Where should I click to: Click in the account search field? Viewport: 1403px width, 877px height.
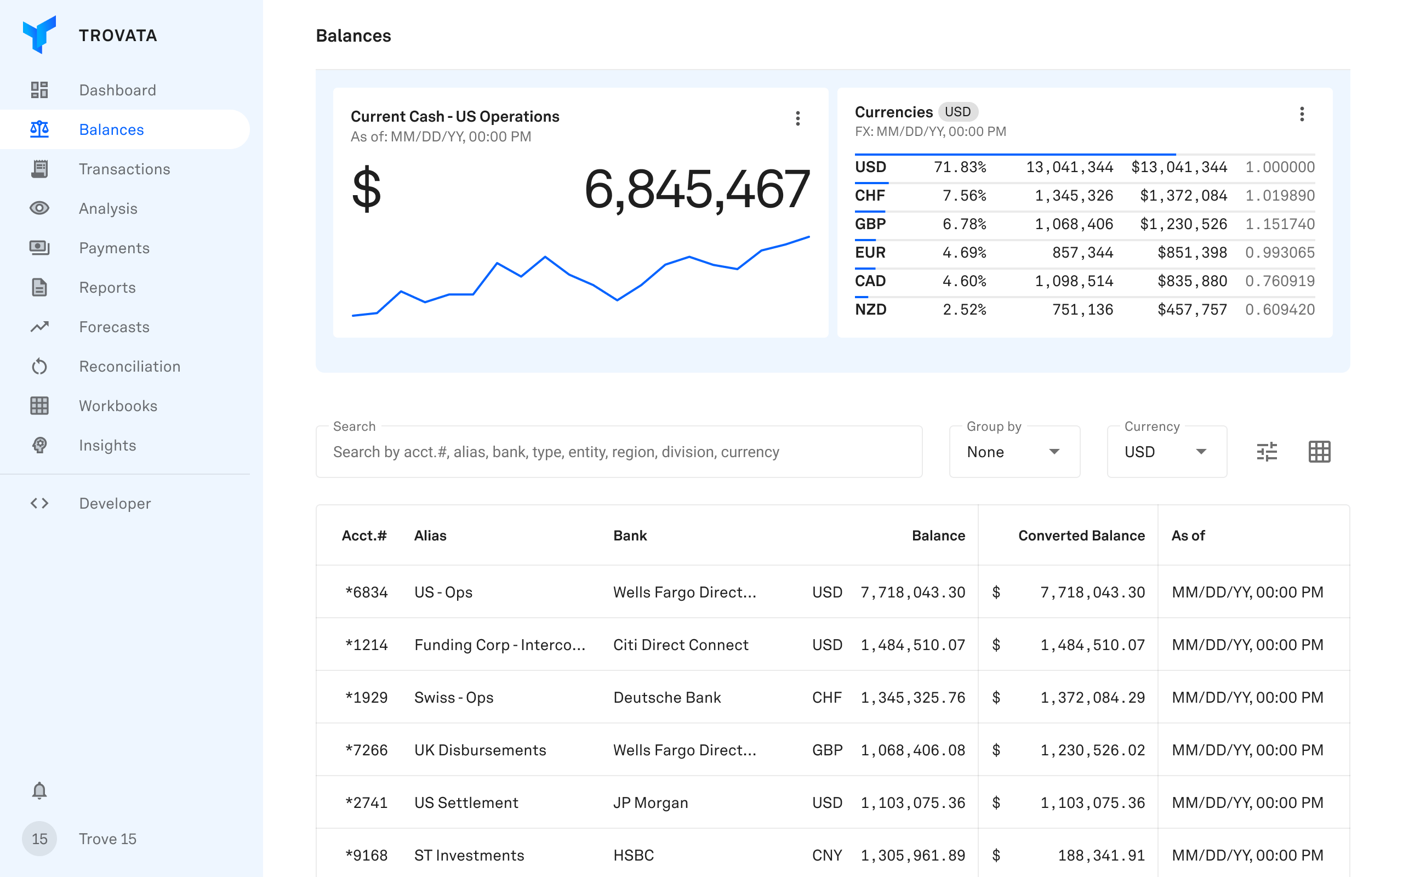(618, 452)
